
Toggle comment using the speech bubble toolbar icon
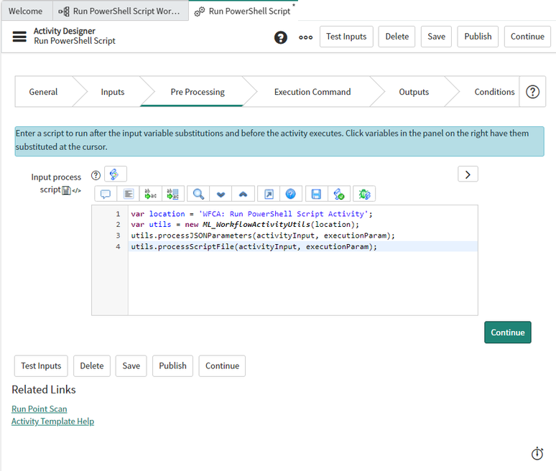106,194
